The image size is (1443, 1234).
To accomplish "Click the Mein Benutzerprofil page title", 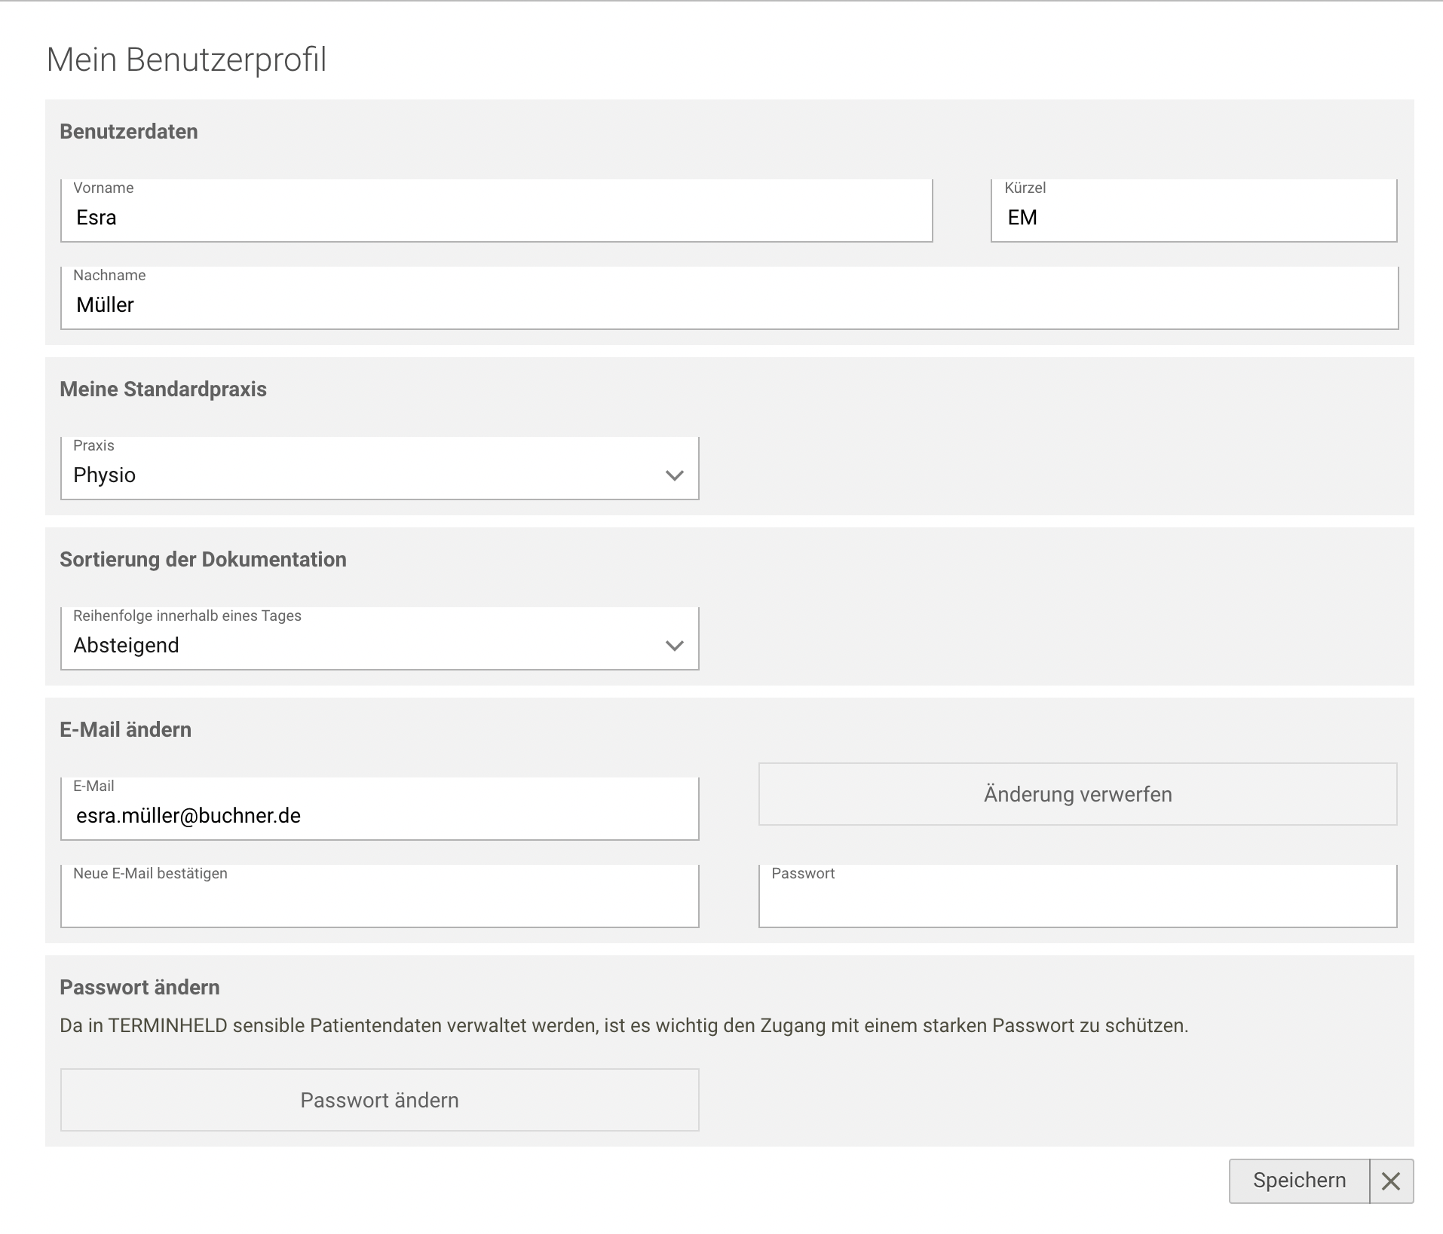I will click(188, 60).
